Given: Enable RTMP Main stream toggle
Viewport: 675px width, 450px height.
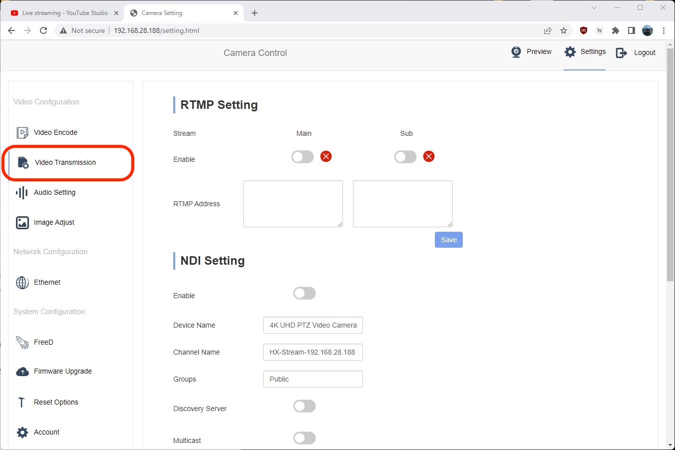Looking at the screenshot, I should (303, 157).
